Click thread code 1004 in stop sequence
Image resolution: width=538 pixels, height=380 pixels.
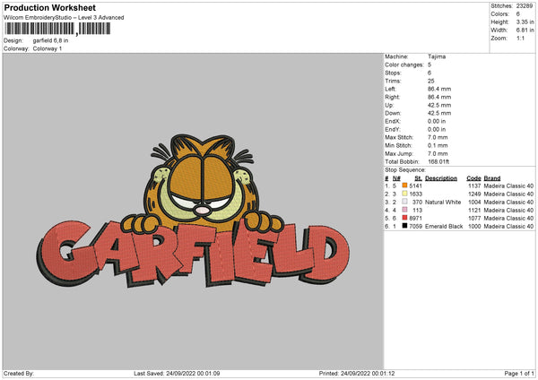click(x=474, y=202)
